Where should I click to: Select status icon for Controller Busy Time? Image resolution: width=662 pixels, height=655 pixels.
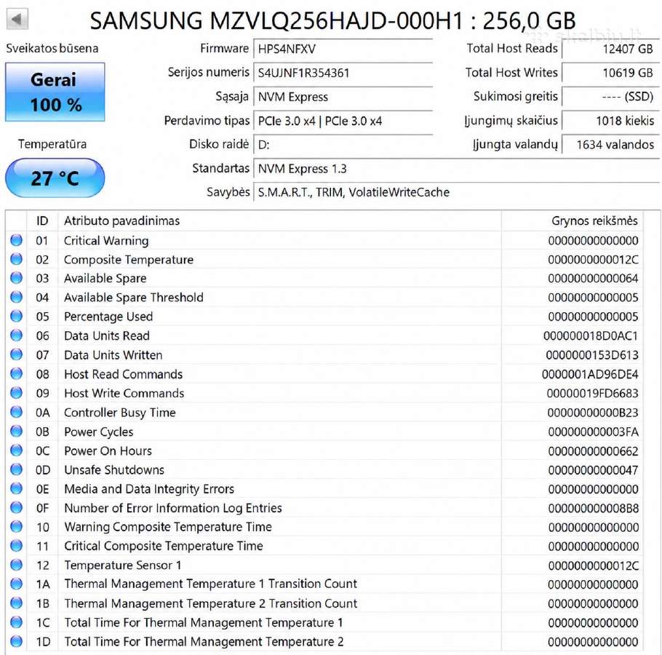[17, 412]
